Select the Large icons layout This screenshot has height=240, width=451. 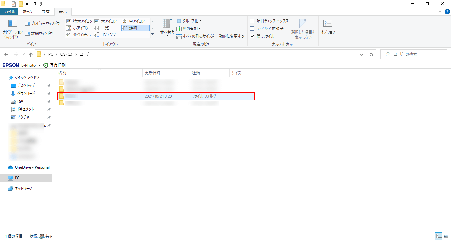click(106, 21)
